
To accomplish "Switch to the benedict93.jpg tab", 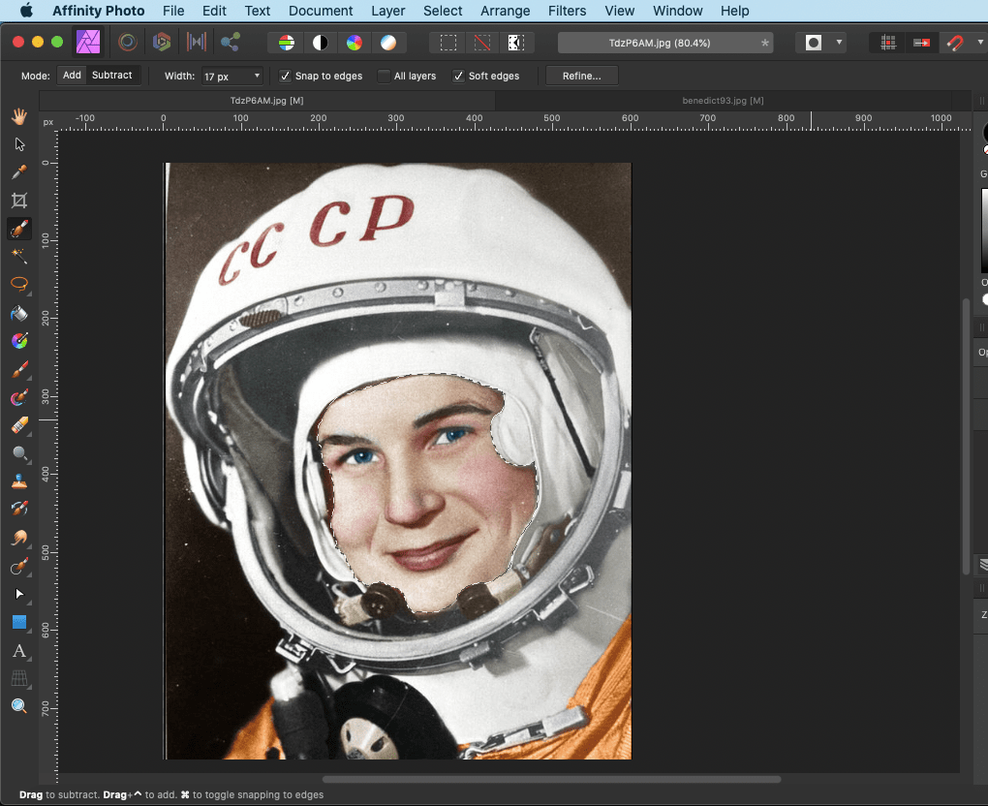I will [x=723, y=101].
